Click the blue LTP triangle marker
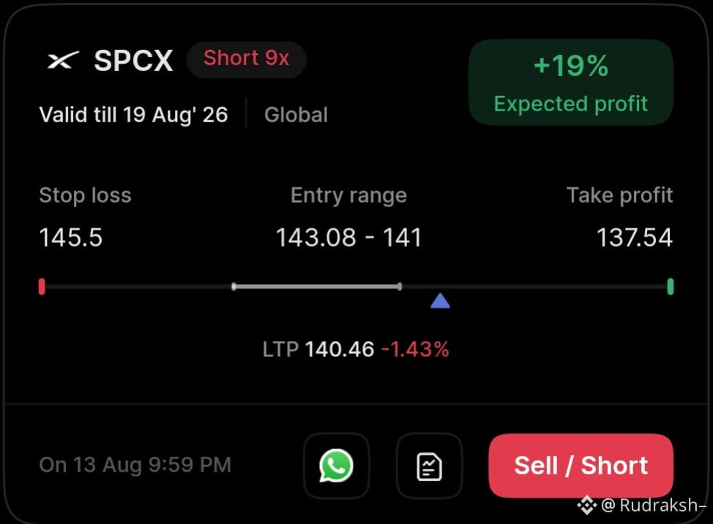Screen dimensions: 713x524 tap(440, 301)
